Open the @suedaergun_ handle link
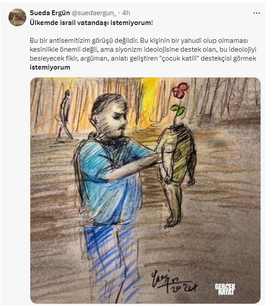 click(x=94, y=13)
